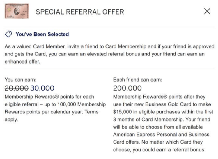218x159 pixels.
Task: Click the "enhanced offer." text line
Action: (22, 62)
